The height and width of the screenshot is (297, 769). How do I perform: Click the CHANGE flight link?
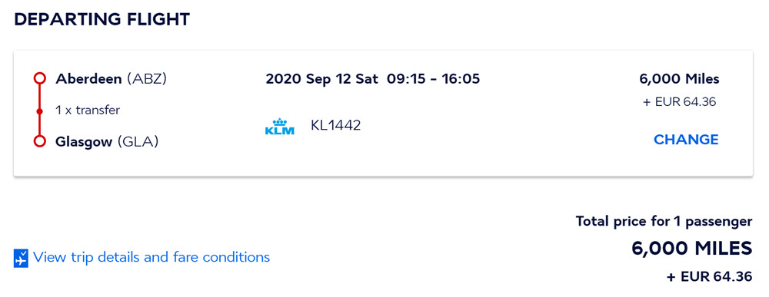click(686, 140)
